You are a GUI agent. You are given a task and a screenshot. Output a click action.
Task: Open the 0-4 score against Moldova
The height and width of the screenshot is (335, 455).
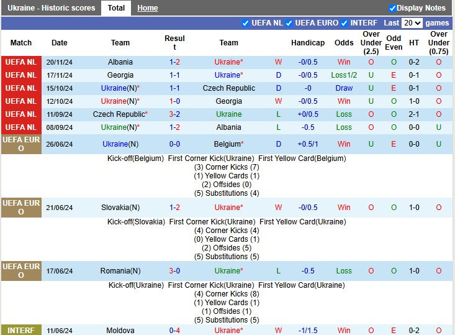tap(174, 331)
